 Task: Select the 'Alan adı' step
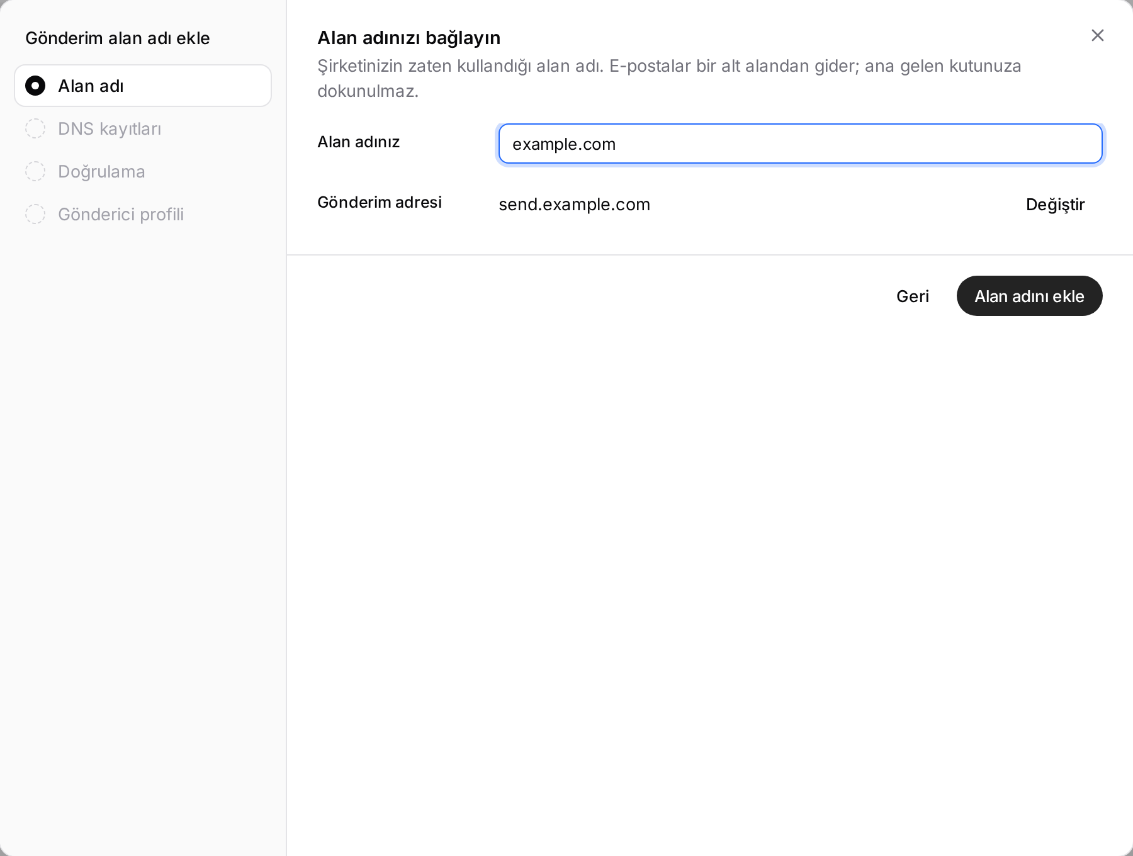click(143, 86)
